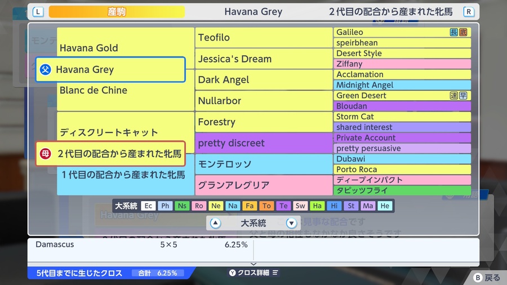This screenshot has width=507, height=285.
Task: Select the Na lineage color swatch
Action: (233, 206)
